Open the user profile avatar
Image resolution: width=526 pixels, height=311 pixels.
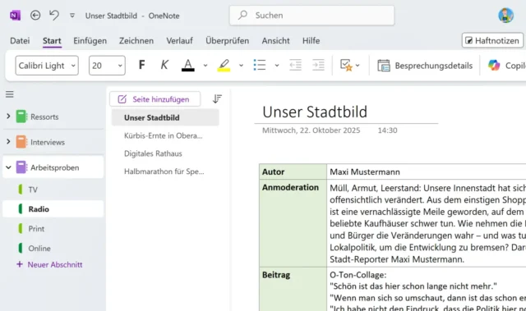505,16
